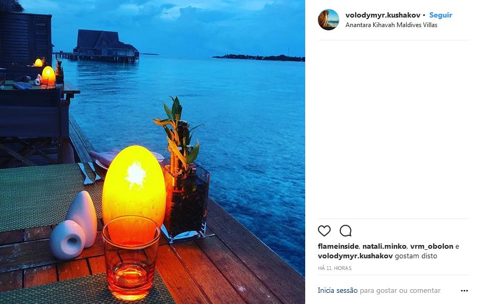
Task: Open the flameinside profile link
Action: 338,247
